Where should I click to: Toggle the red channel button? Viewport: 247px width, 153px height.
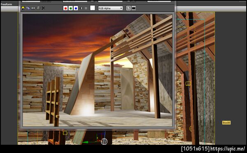coord(65,8)
